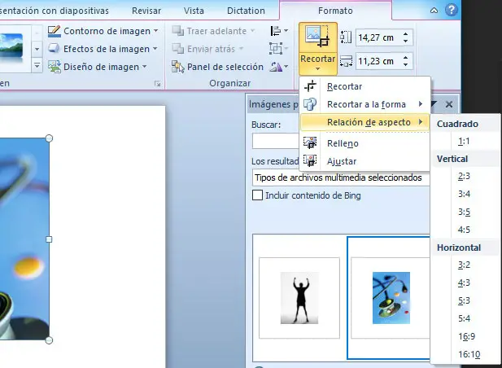The image size is (502, 368).
Task: Open the clip art pane options arrow
Action: click(x=434, y=103)
